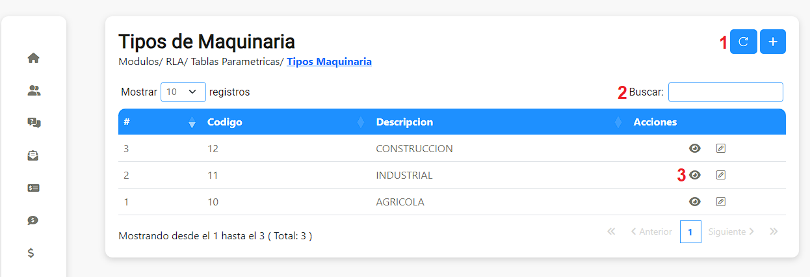Click the dollar comment bubble sidebar icon
810x277 pixels.
tap(34, 220)
